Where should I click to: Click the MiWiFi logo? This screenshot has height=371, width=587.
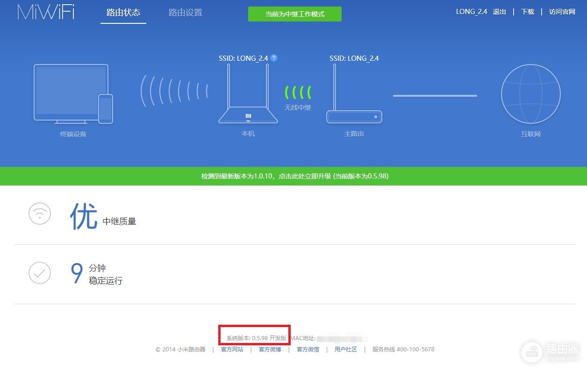[46, 12]
